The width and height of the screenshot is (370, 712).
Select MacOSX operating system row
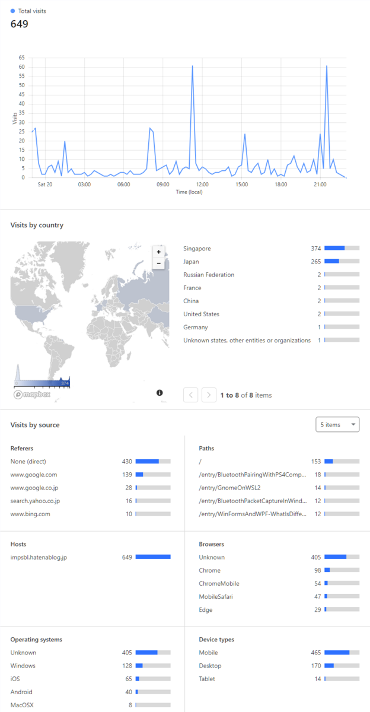91,705
